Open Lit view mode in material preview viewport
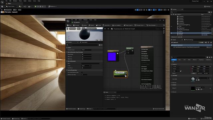 (x=79, y=29)
